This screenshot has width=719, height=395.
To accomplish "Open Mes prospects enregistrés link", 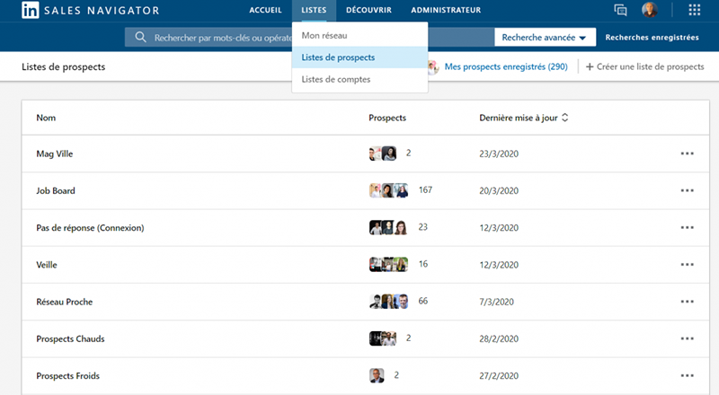I will click(506, 66).
